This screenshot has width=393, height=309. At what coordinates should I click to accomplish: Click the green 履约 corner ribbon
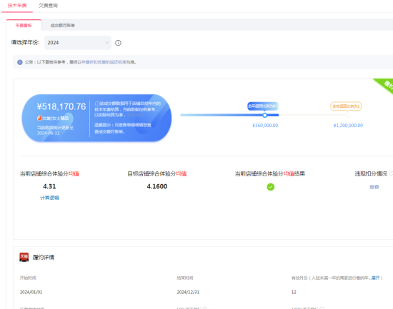tap(384, 86)
